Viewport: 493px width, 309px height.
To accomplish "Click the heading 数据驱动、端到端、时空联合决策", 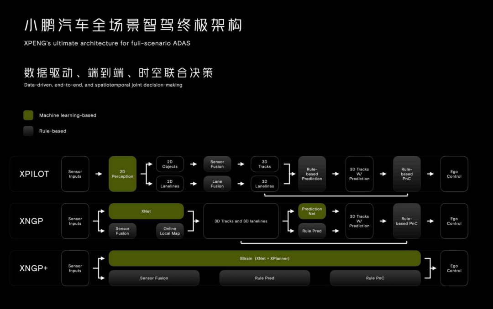I will coord(119,73).
